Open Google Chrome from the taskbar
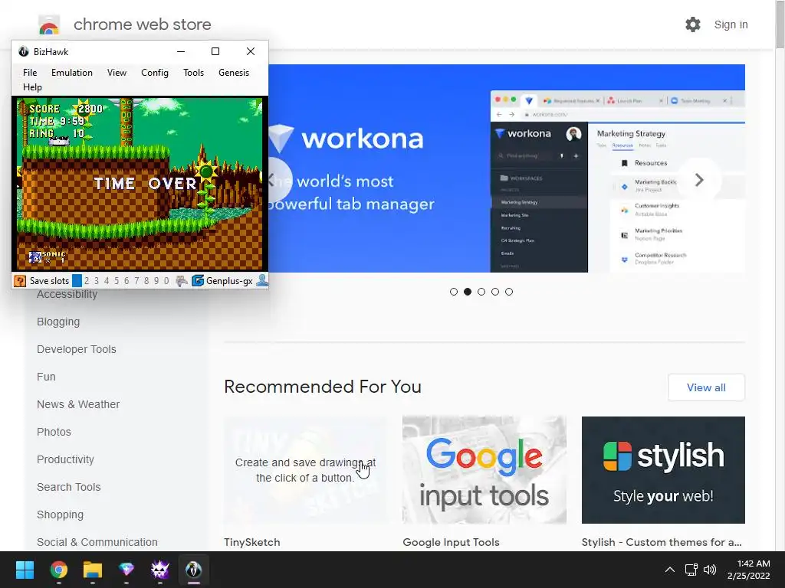This screenshot has width=785, height=588. click(x=58, y=570)
